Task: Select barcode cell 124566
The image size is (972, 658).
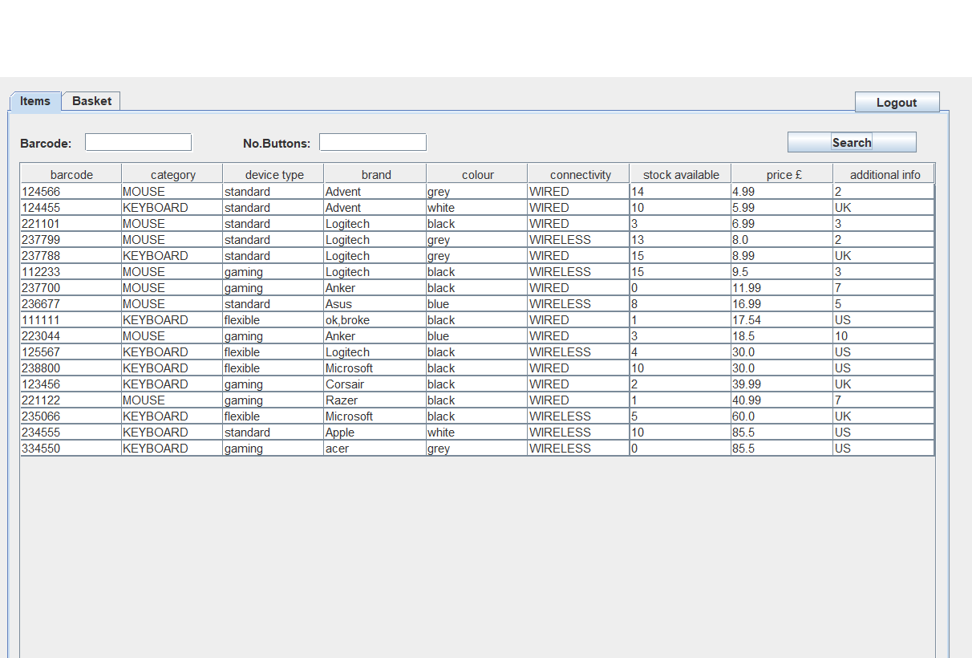Action: (x=71, y=192)
